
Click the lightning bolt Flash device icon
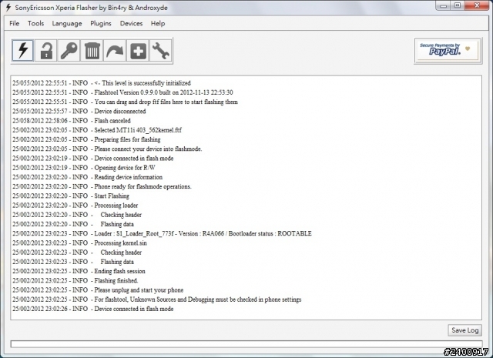coord(22,50)
